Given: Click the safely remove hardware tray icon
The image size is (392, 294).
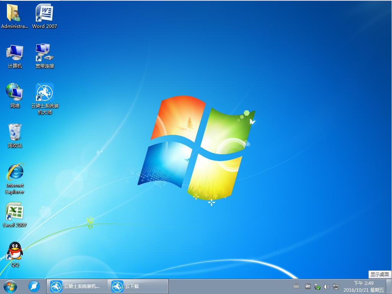Looking at the screenshot, I should tap(317, 286).
